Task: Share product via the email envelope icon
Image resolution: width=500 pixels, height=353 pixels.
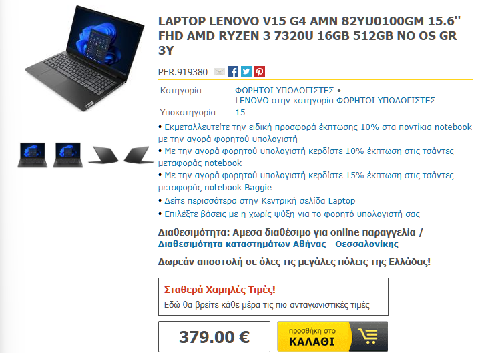Action: [220, 72]
